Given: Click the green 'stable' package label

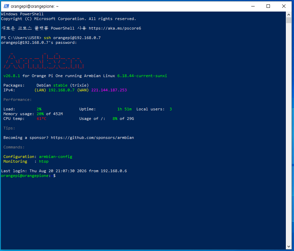Looking at the screenshot, I should (x=60, y=85).
